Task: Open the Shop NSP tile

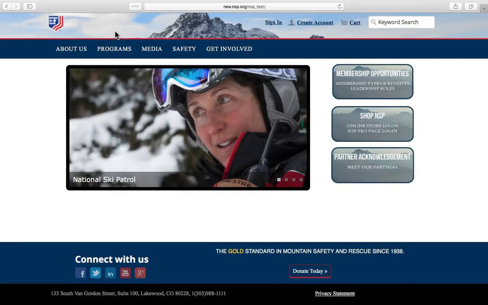Action: coord(372,124)
